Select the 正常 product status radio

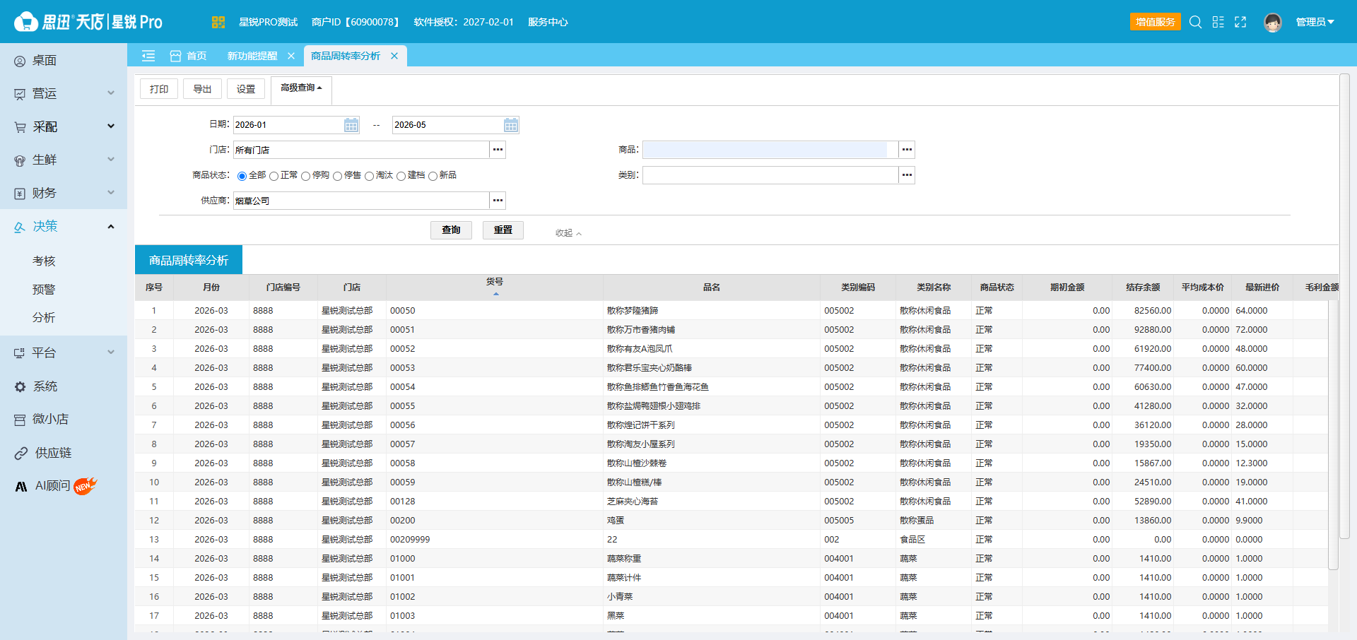(x=274, y=176)
